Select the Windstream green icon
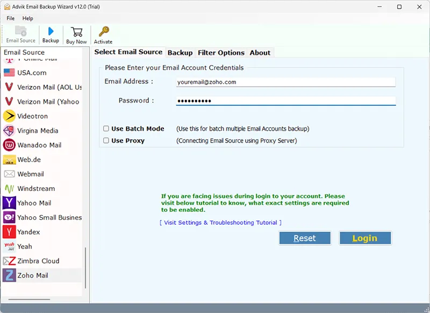 coord(9,188)
